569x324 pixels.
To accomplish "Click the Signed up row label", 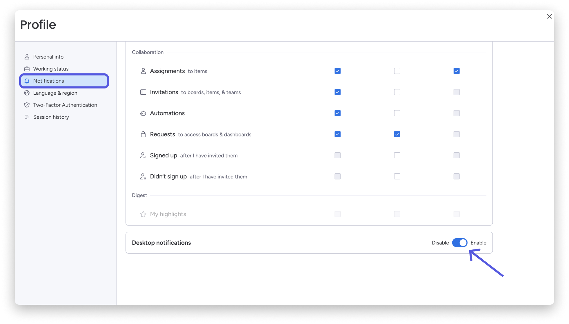I will (x=163, y=155).
